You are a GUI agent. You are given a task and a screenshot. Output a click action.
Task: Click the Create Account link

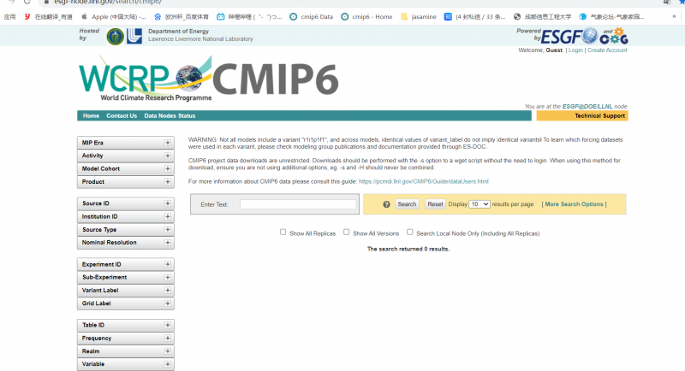point(607,50)
